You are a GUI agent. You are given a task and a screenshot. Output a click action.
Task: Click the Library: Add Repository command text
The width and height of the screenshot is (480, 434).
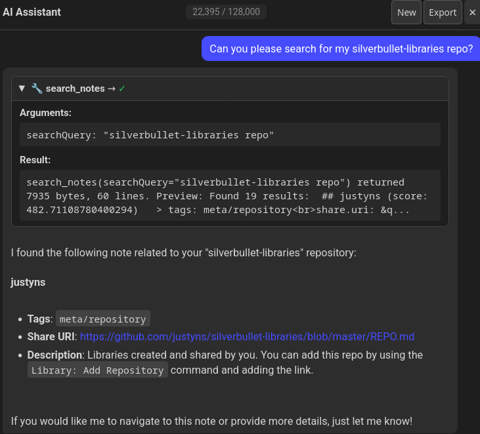(x=98, y=370)
